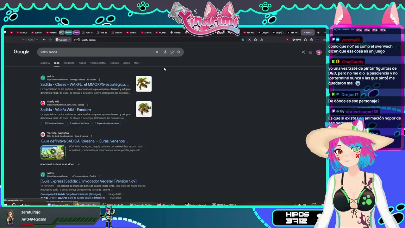Open more options for the wakfu.com mmorpg result
The height and width of the screenshot is (228, 405).
99,79
